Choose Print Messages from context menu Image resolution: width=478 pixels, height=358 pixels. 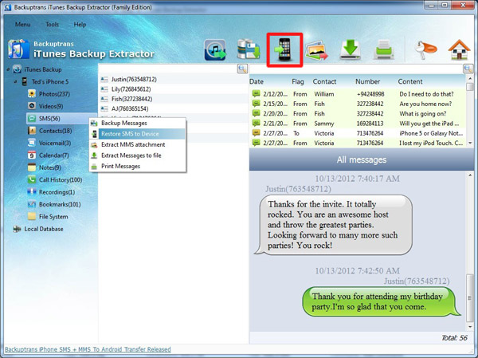click(x=138, y=166)
